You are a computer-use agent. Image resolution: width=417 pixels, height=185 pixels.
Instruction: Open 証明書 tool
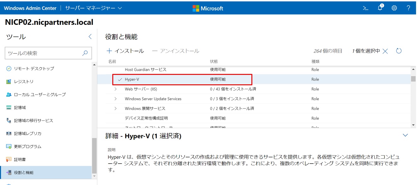[x=20, y=160]
